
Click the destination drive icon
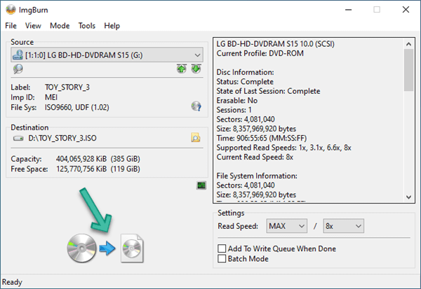point(18,139)
